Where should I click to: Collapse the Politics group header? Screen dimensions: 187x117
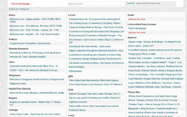[x=13, y=39]
